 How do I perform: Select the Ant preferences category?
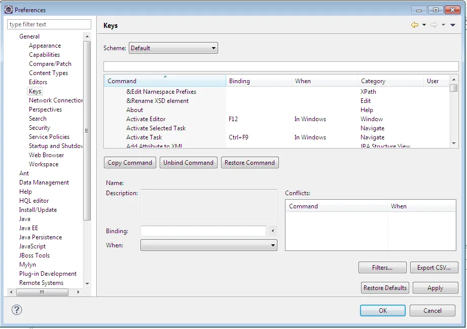click(x=24, y=173)
